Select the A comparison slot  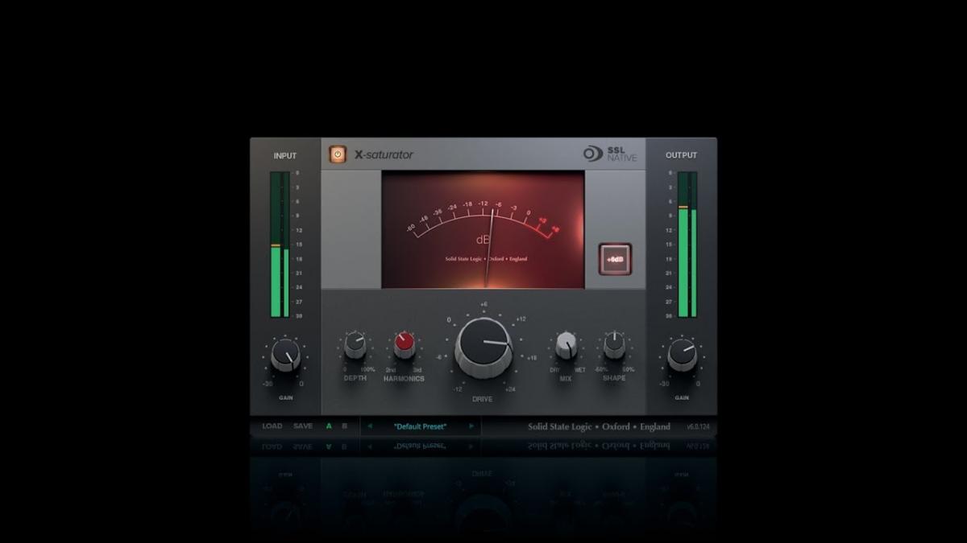point(329,426)
